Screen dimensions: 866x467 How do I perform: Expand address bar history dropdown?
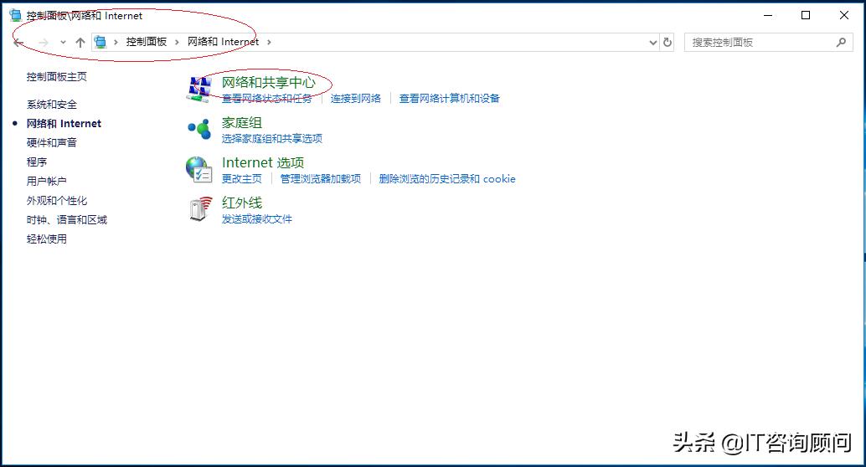point(652,42)
